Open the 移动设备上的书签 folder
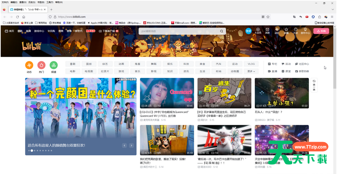The width and height of the screenshot is (337, 174). 324,23
